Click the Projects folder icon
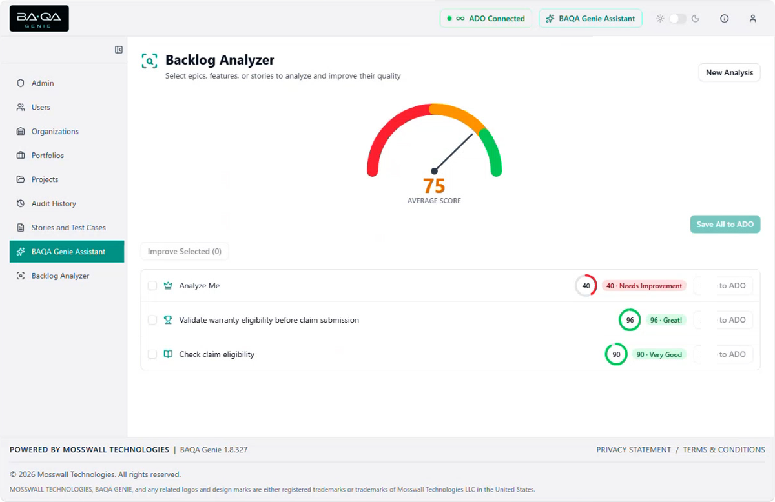 pos(21,179)
